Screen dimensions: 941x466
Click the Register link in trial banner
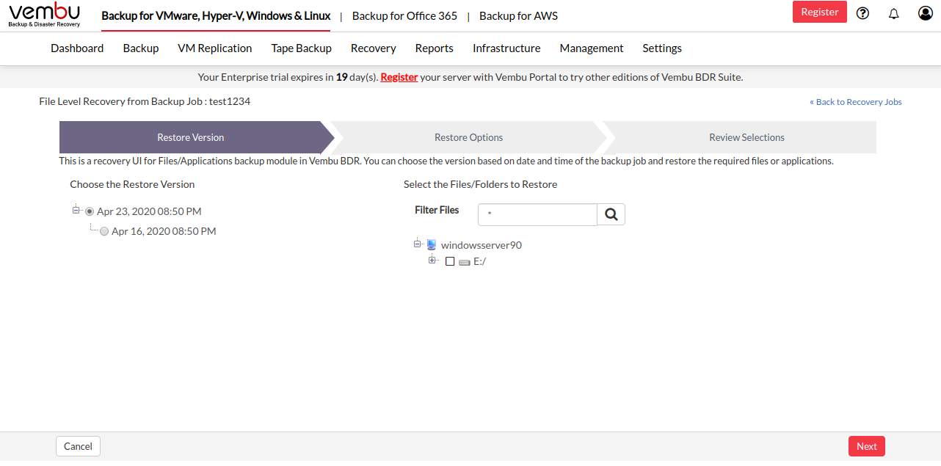[x=399, y=77]
